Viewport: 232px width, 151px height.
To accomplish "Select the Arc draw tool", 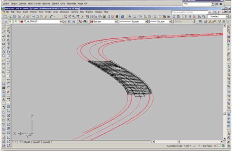I will tap(4, 48).
